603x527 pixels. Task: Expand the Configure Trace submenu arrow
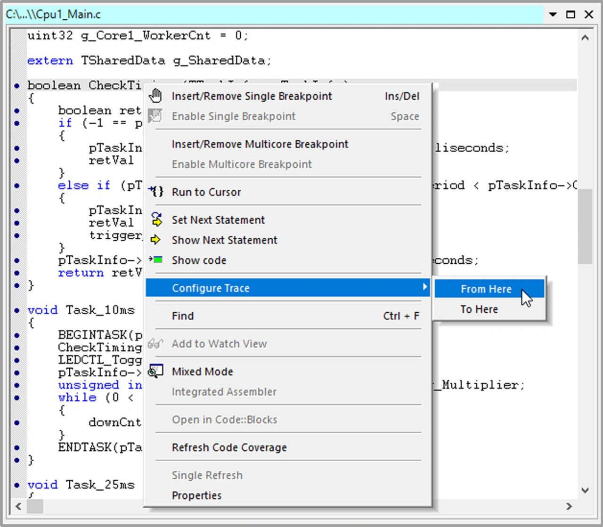pyautogui.click(x=424, y=287)
